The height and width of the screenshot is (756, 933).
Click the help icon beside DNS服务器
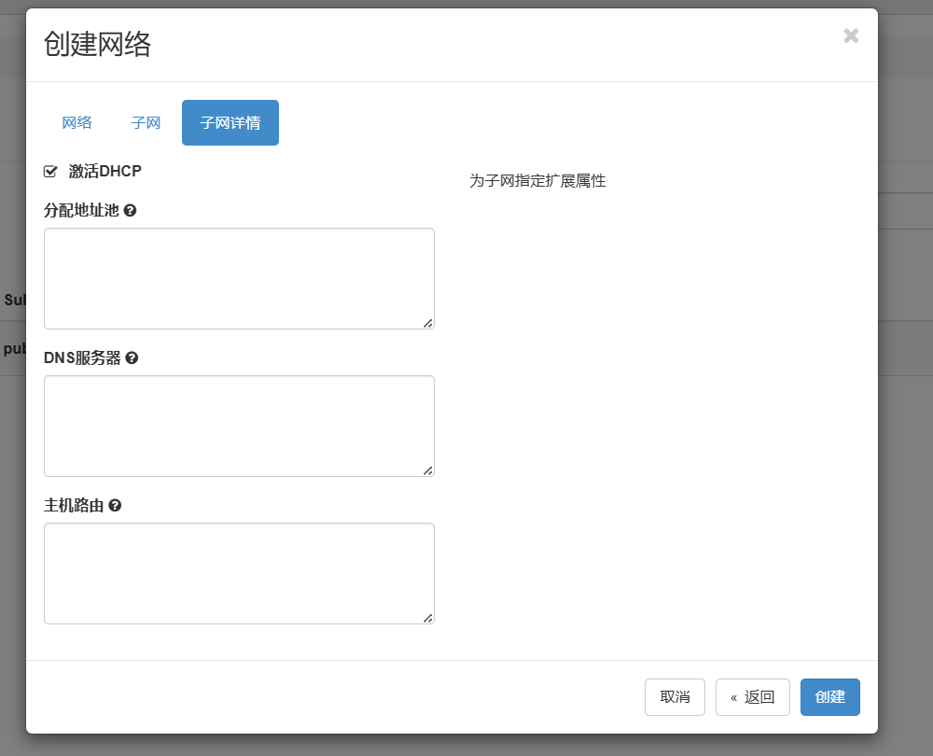coord(132,357)
